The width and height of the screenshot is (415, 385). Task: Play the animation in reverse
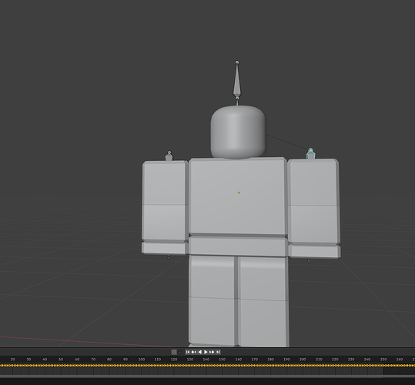pos(200,352)
